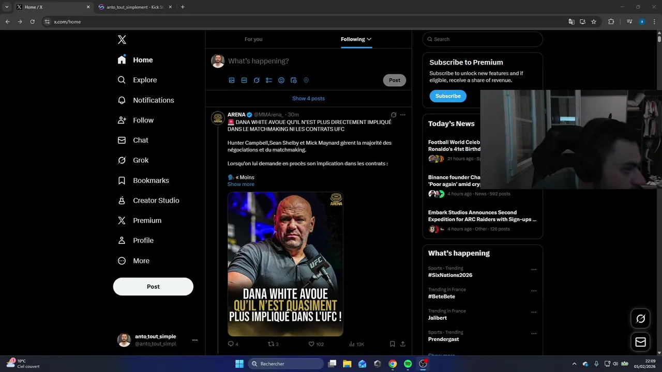The image size is (662, 372).
Task: Click the schedule post icon in composer
Action: coord(294,80)
